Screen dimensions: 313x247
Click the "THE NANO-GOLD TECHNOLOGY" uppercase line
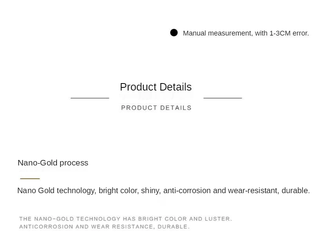pos(70,219)
